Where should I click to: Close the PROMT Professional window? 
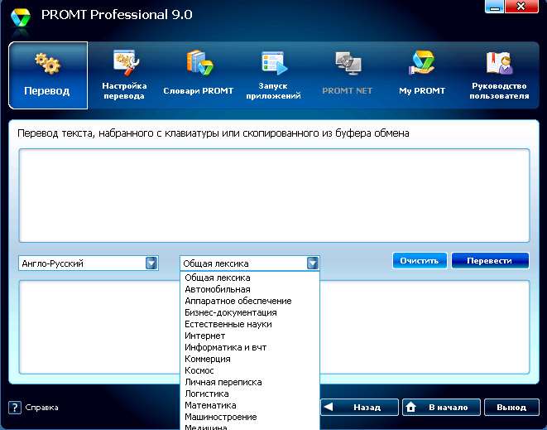(x=521, y=7)
